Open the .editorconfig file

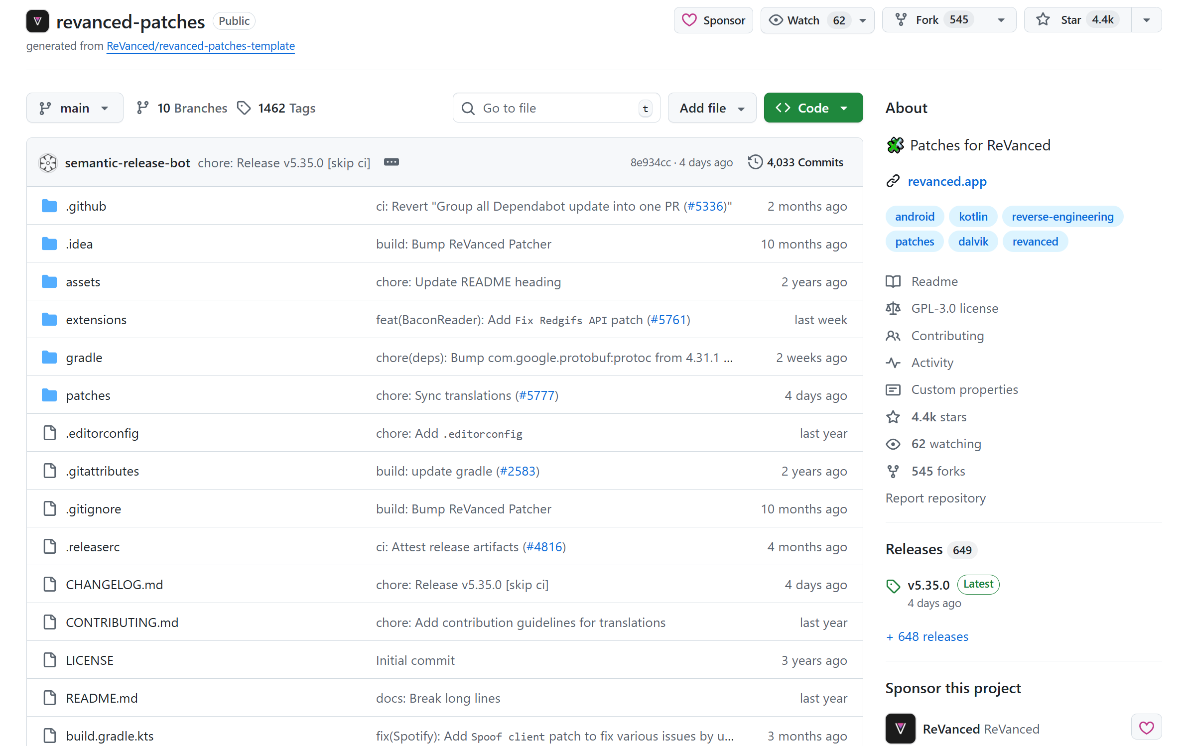click(x=102, y=433)
